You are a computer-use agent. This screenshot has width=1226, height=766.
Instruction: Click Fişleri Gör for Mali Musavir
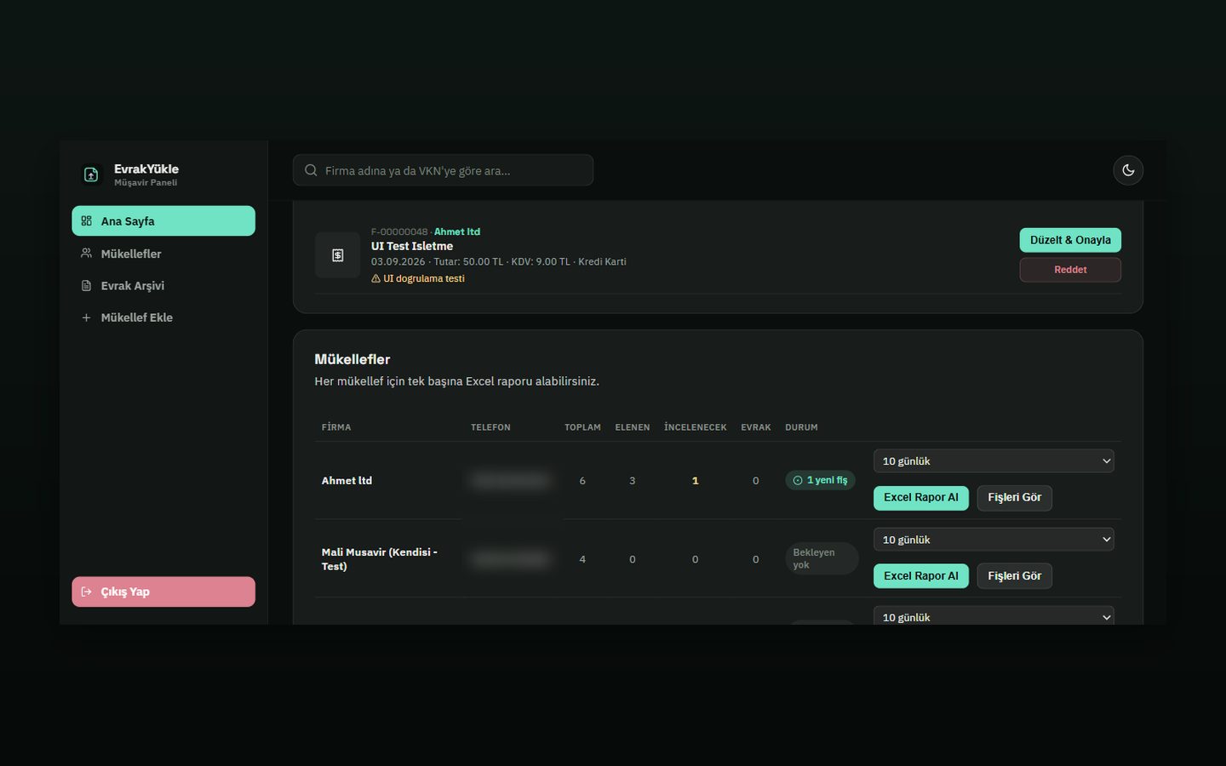(x=1015, y=576)
